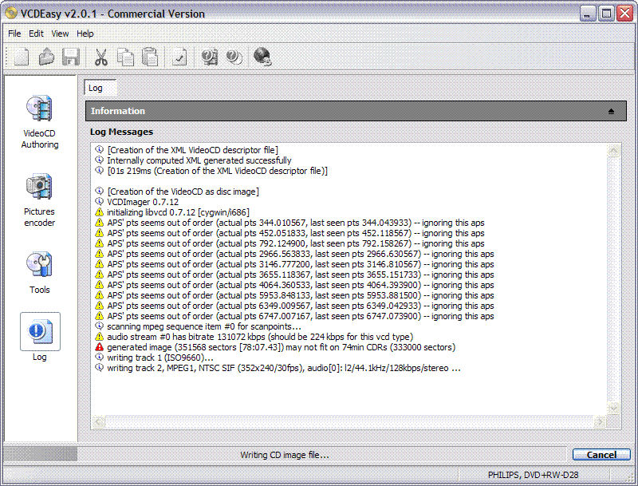Click info icon beside scanning mpeg sequence

[x=99, y=326]
